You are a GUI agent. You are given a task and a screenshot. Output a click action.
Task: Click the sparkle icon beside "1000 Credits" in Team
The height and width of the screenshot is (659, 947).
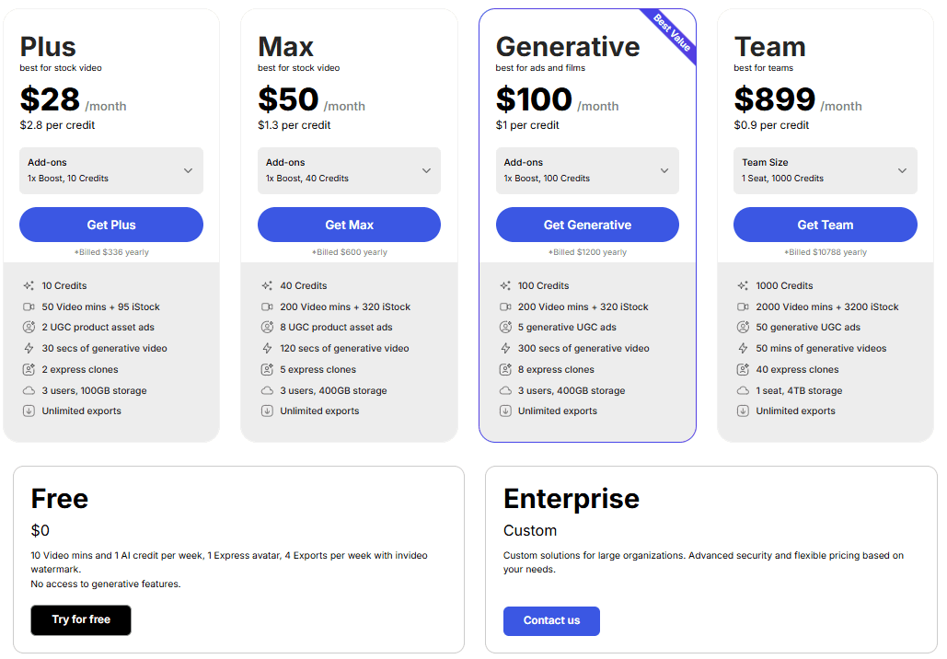tap(743, 285)
